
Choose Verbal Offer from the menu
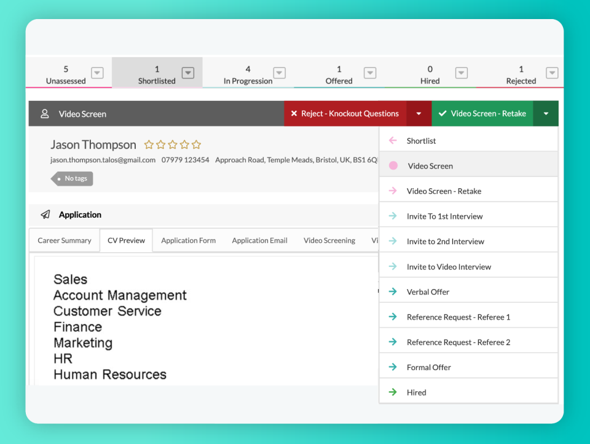468,291
